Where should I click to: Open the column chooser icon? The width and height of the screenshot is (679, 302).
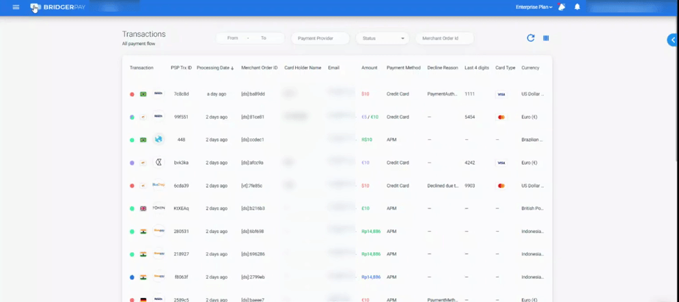[x=546, y=38]
